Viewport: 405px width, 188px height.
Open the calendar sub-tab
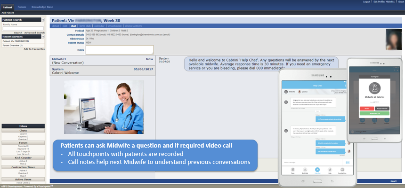pos(99,26)
